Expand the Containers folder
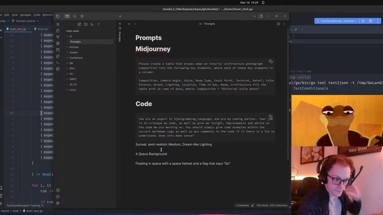The width and height of the screenshot is (383, 215). tap(76, 58)
